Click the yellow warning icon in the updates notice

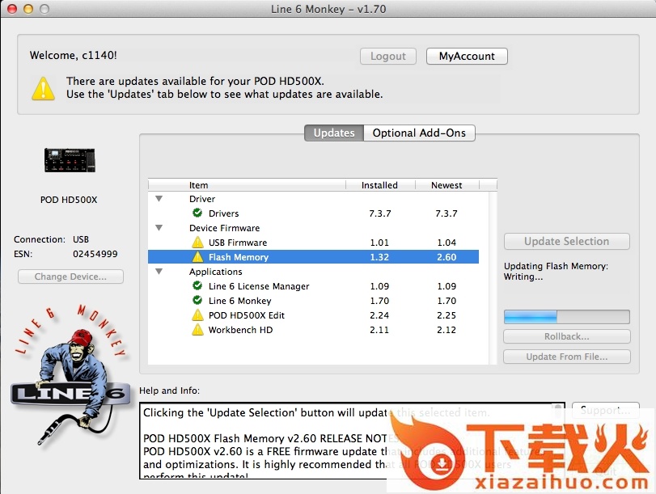click(x=43, y=88)
